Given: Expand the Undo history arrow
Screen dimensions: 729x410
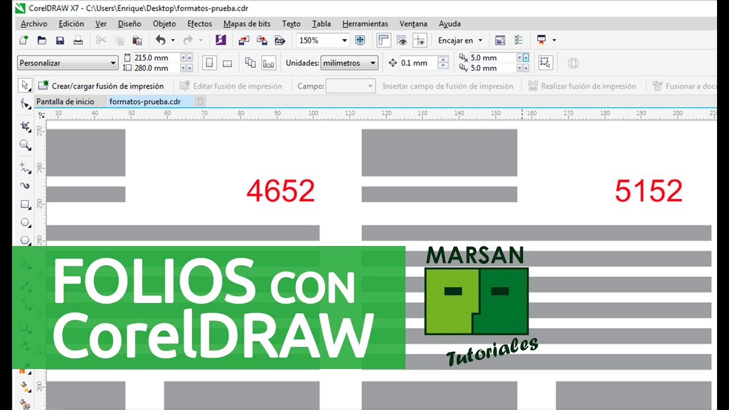Looking at the screenshot, I should point(173,40).
